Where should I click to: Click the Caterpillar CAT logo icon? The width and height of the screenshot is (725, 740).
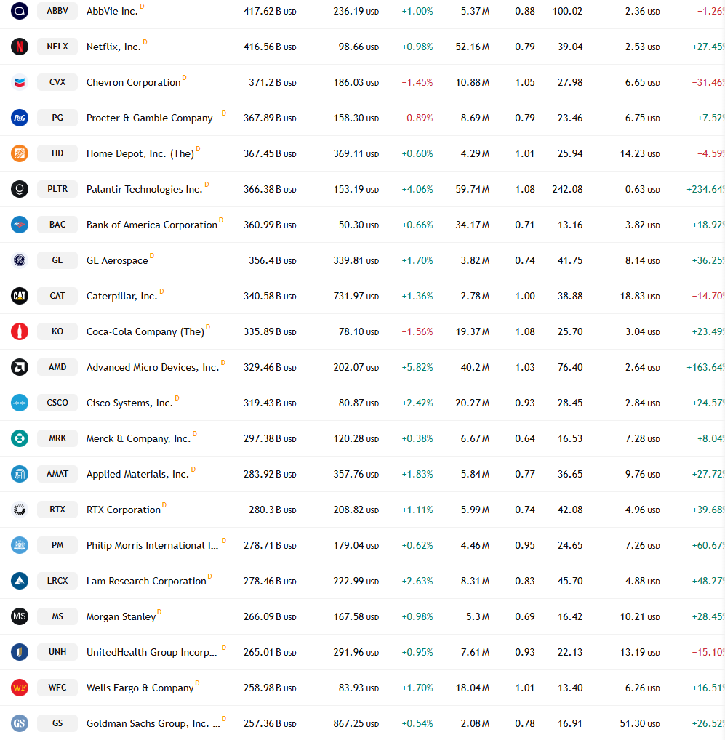20,296
